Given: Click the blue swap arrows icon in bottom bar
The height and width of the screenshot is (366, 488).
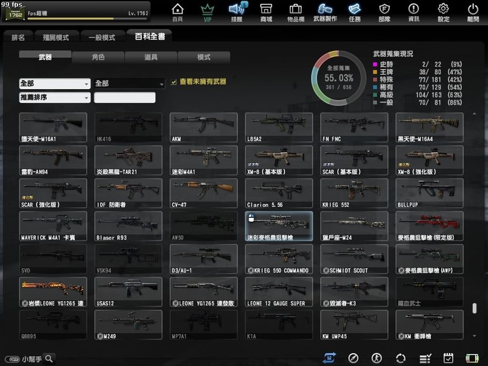Looking at the screenshot, I should pyautogui.click(x=329, y=358).
